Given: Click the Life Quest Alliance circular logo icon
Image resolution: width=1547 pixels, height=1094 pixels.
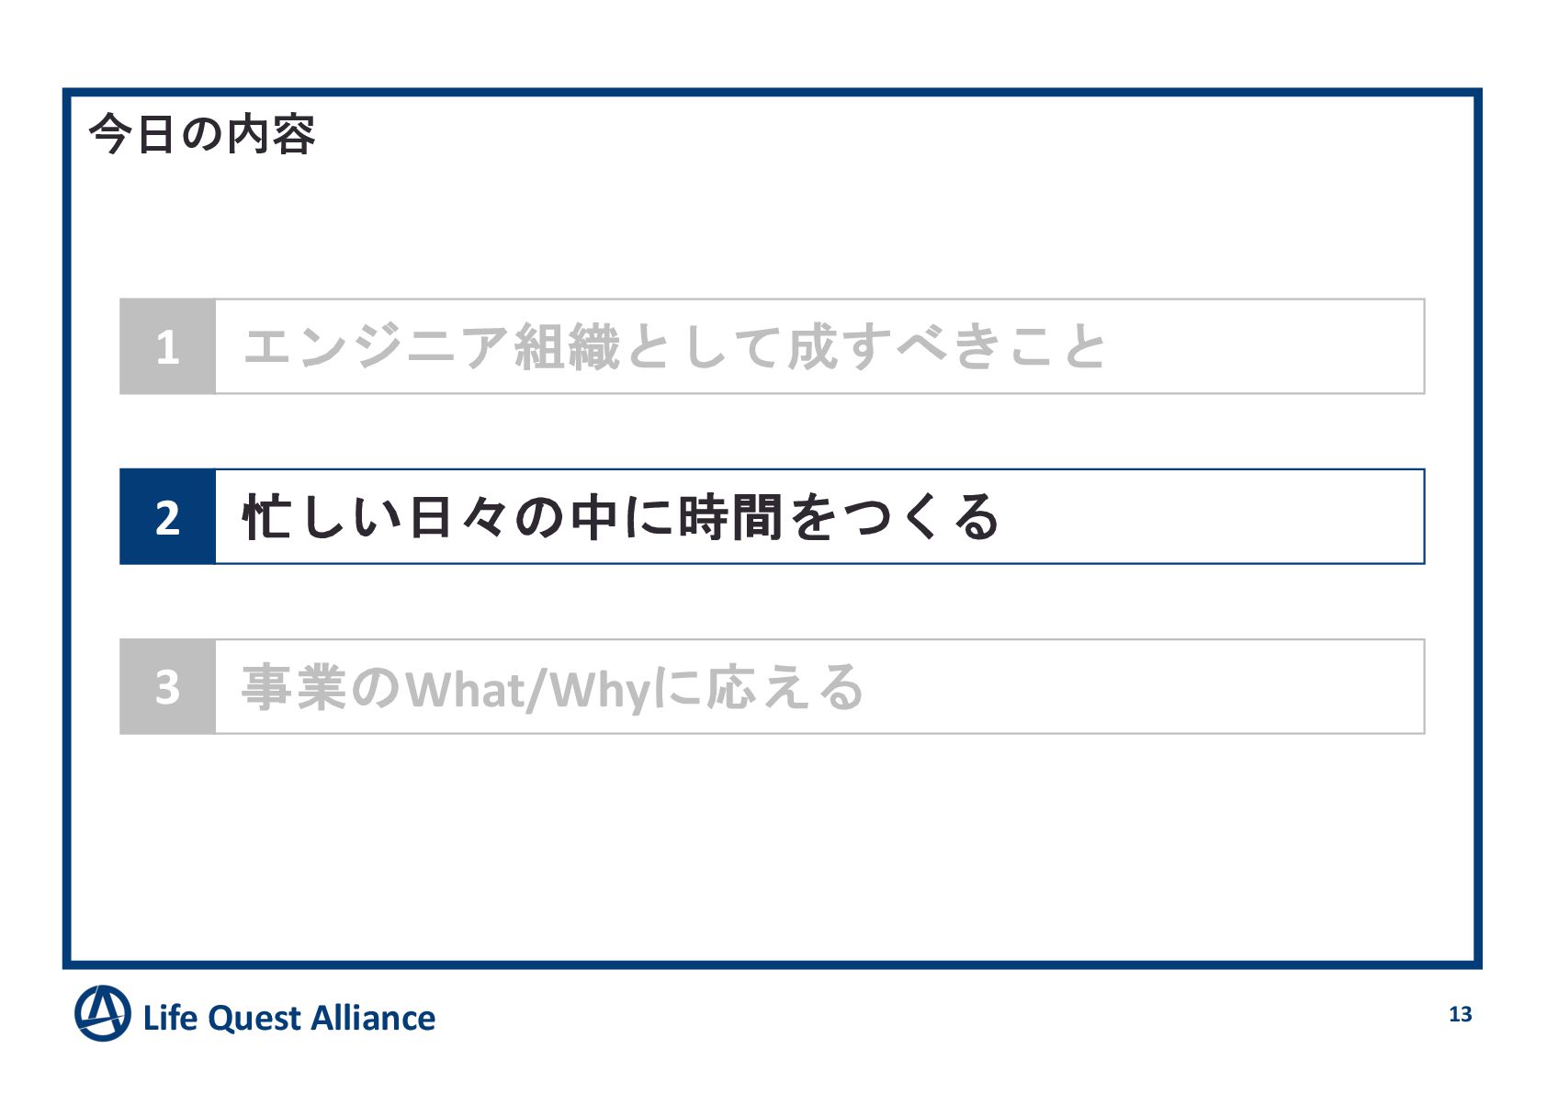Looking at the screenshot, I should pyautogui.click(x=102, y=1013).
